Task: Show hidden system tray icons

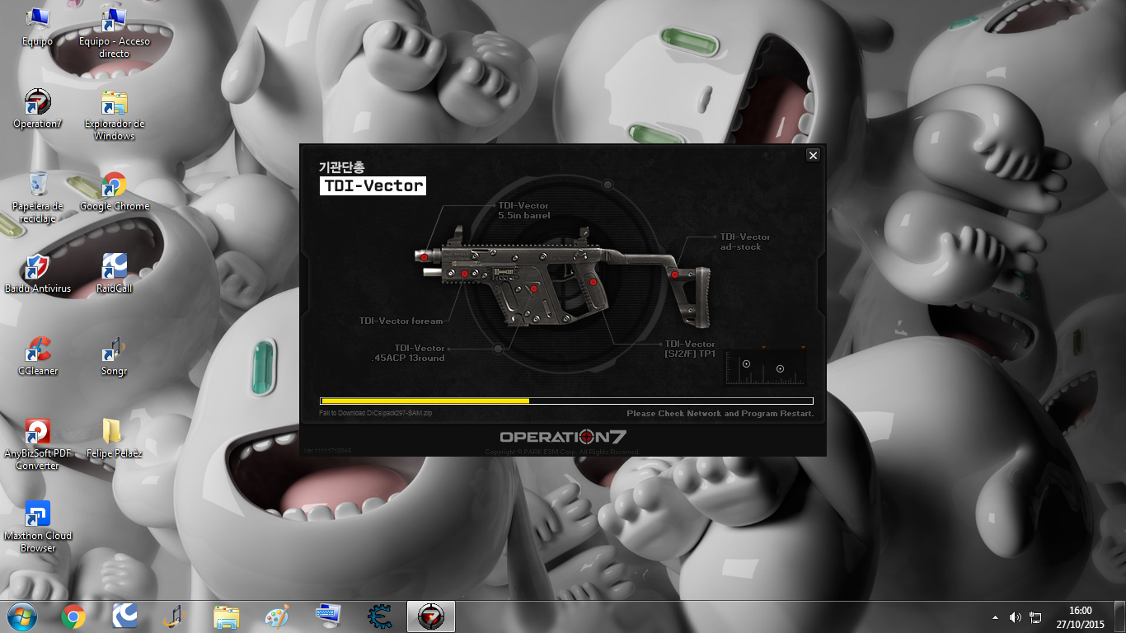Action: tap(995, 617)
